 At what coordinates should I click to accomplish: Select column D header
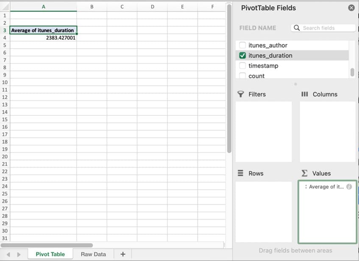(x=152, y=7)
